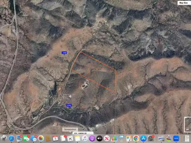
Task: Open Safari from the dock
Action: pyautogui.click(x=11, y=138)
